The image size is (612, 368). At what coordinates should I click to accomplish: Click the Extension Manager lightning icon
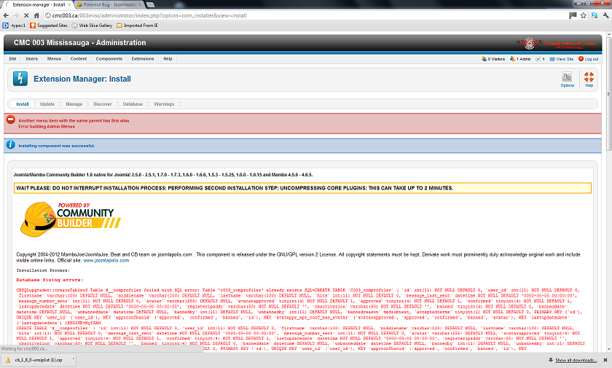pyautogui.click(x=20, y=79)
